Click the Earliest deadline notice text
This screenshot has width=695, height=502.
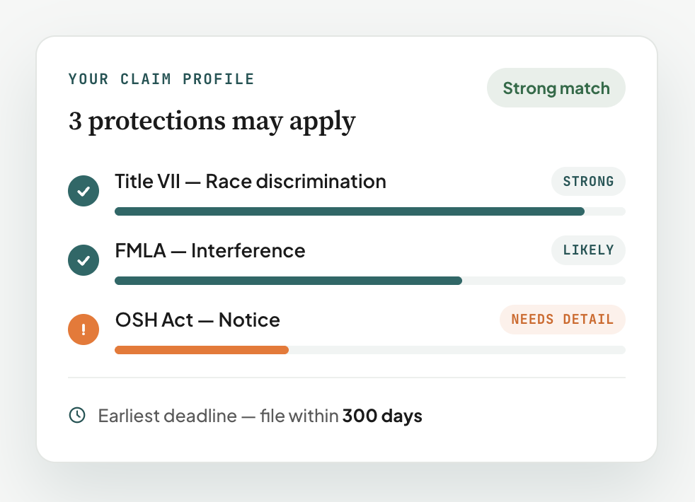pos(260,416)
